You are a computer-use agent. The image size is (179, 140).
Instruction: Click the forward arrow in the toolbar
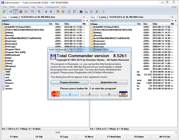[x=51, y=12]
